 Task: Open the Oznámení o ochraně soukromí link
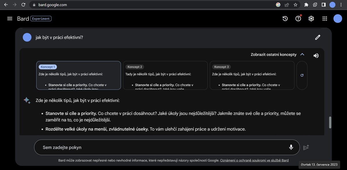click(254, 160)
